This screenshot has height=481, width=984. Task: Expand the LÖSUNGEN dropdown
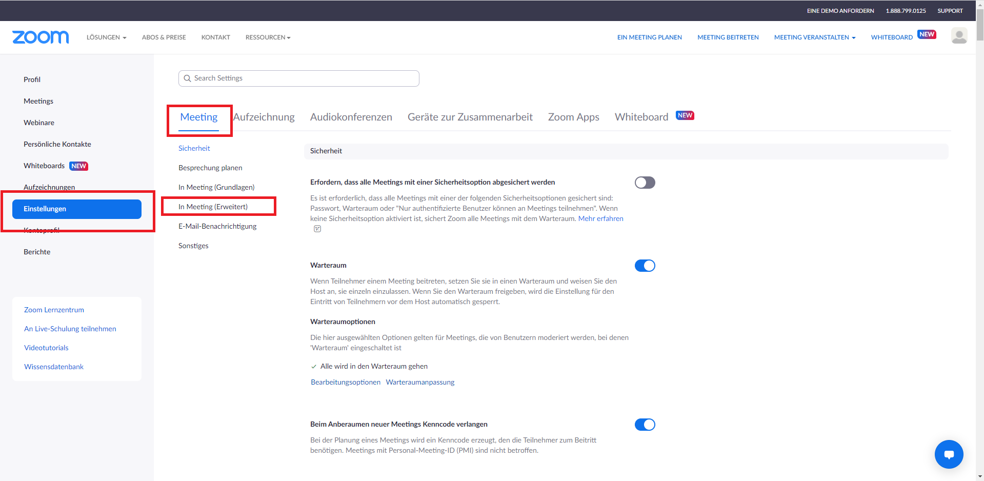[106, 37]
